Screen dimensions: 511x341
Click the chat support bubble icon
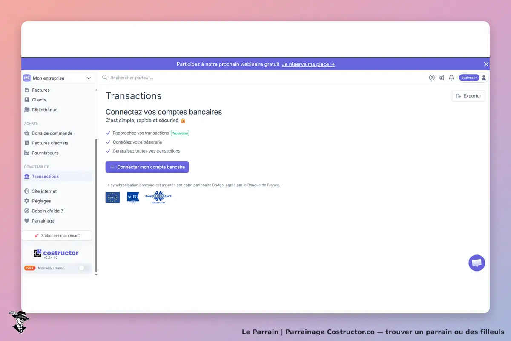point(477,263)
